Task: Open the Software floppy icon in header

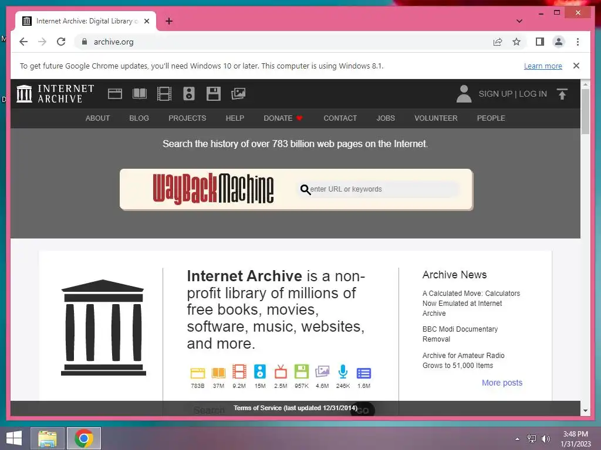Action: (214, 94)
